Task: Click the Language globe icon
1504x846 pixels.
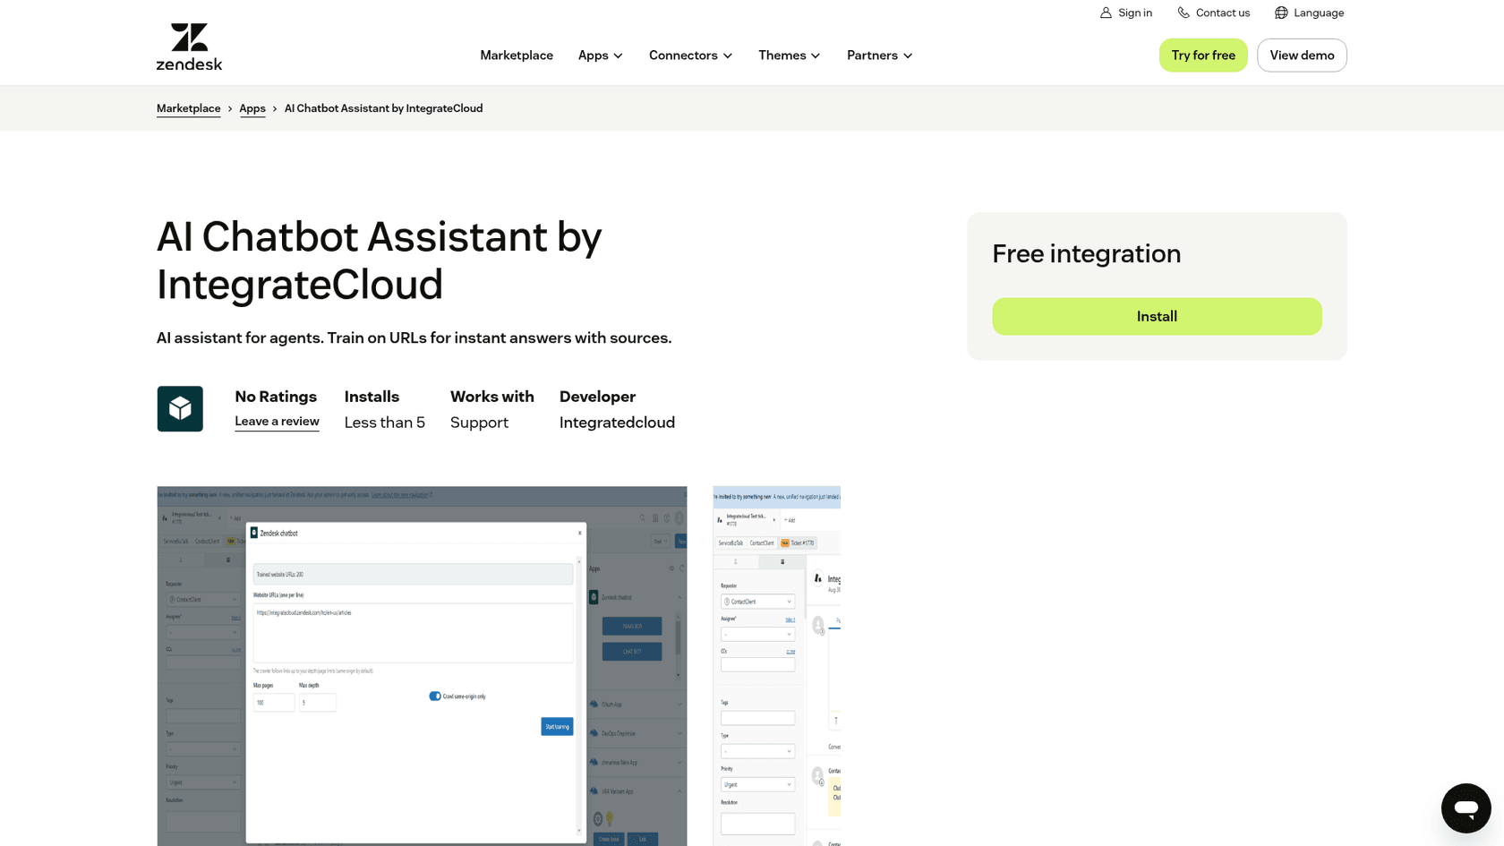Action: [1281, 13]
